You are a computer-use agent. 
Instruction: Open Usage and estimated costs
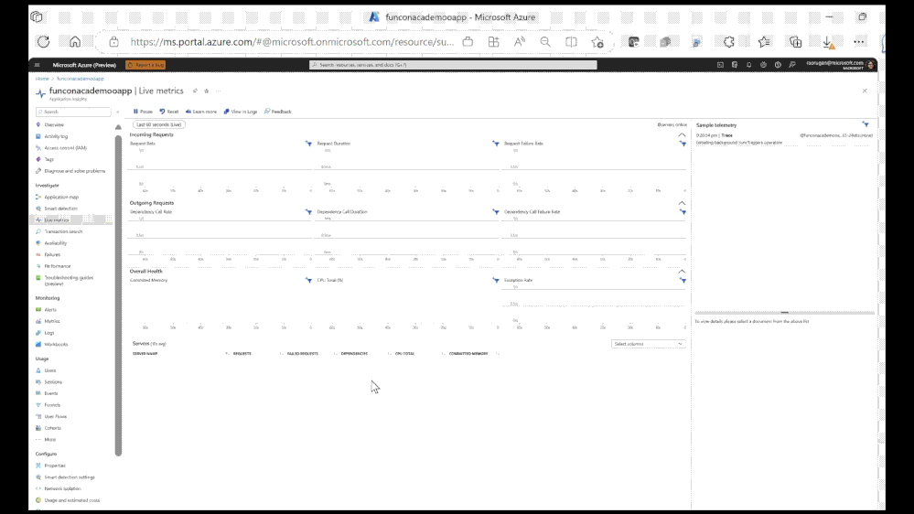tap(71, 500)
